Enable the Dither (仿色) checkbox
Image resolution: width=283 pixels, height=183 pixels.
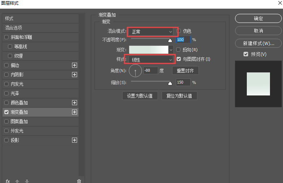tap(179, 31)
